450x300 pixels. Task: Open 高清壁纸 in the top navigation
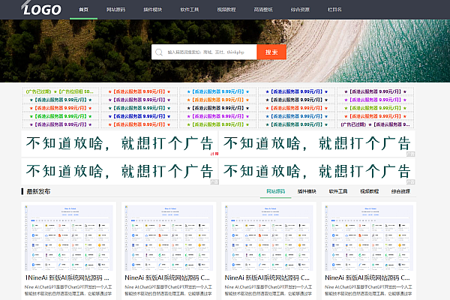(x=263, y=10)
